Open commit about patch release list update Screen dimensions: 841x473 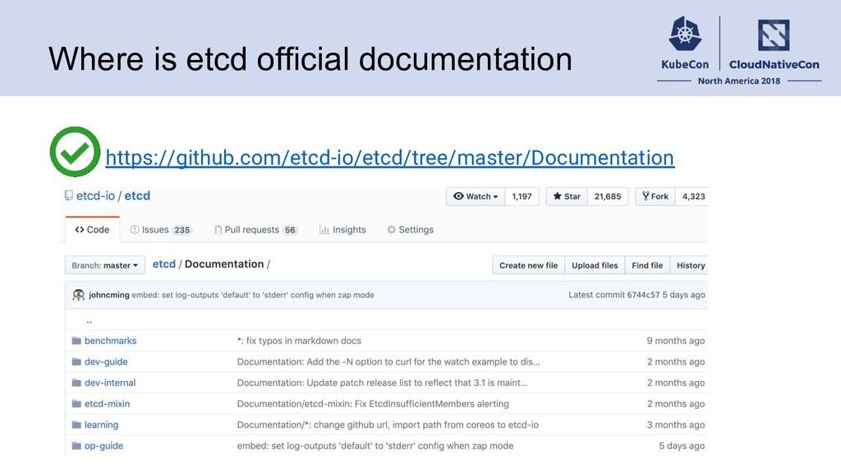point(383,383)
